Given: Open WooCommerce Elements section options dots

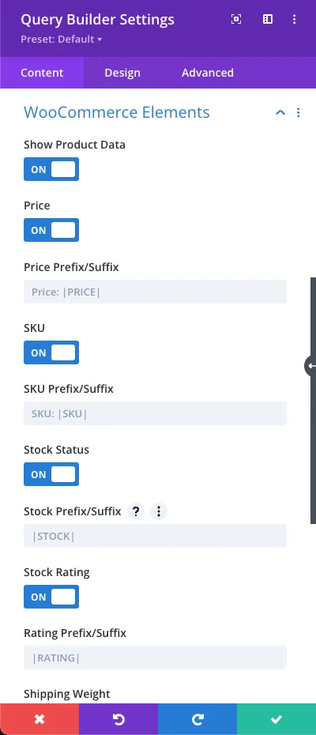Looking at the screenshot, I should point(298,112).
